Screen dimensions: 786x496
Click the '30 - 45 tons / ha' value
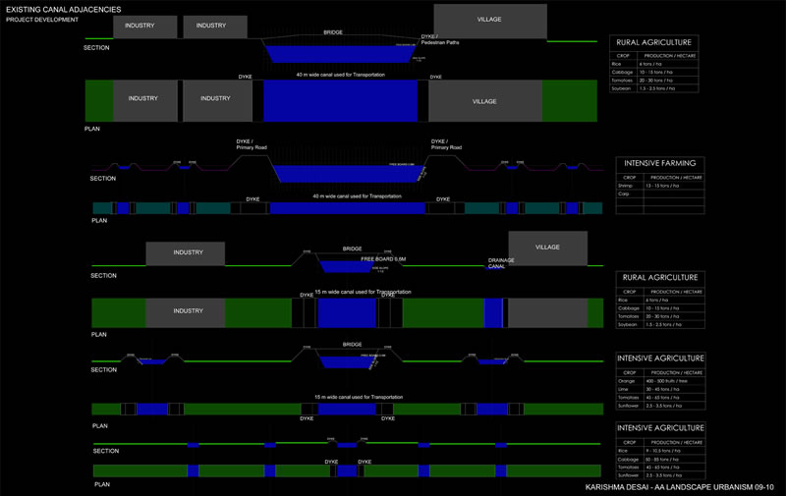(x=662, y=389)
